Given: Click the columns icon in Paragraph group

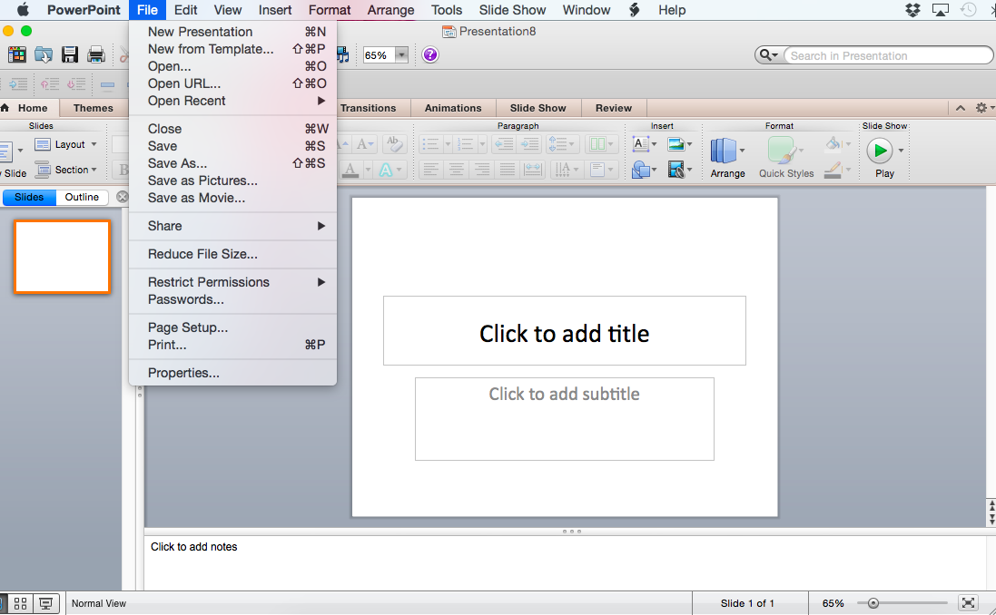Looking at the screenshot, I should (597, 144).
